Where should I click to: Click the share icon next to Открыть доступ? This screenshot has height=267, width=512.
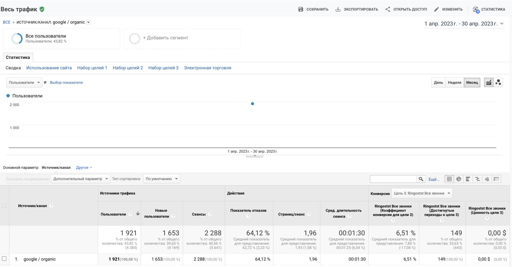click(x=387, y=9)
